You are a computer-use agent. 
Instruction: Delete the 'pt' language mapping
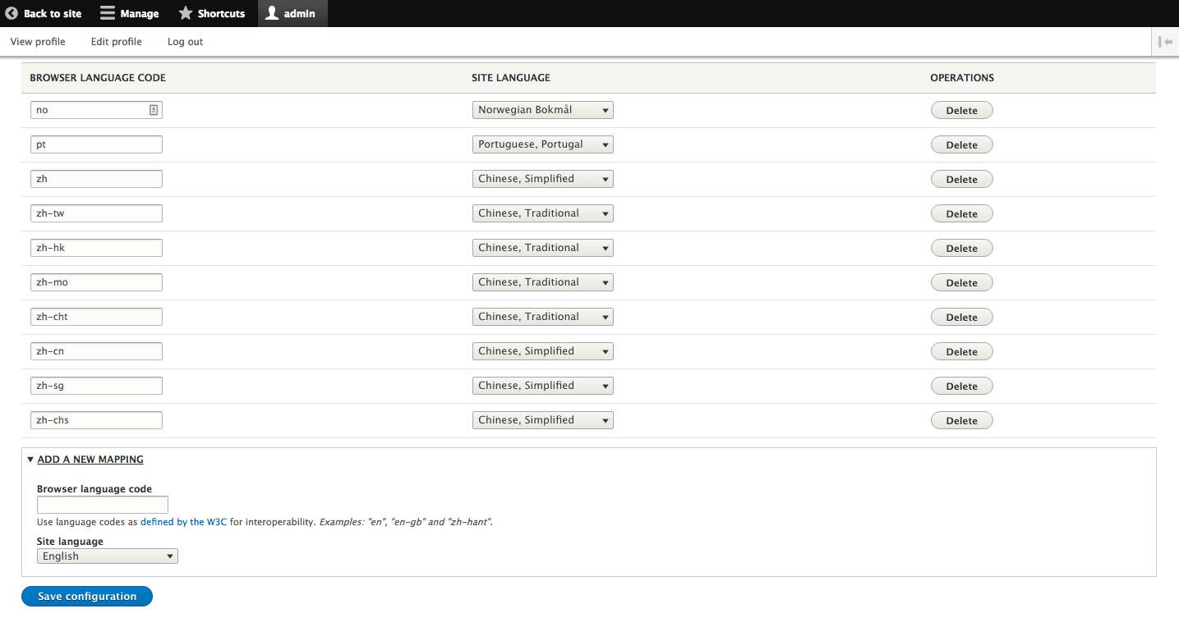pos(961,144)
